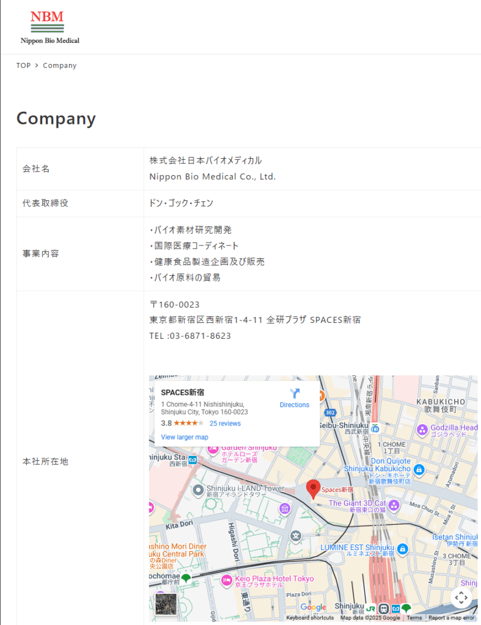Screen dimensions: 481x625
Task: Click the Keio Plaza Hotel pink marker
Action: point(226,579)
